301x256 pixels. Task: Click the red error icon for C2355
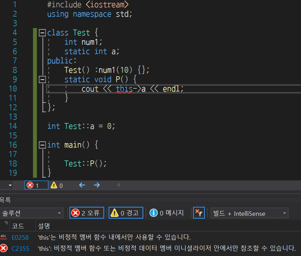click(x=4, y=248)
